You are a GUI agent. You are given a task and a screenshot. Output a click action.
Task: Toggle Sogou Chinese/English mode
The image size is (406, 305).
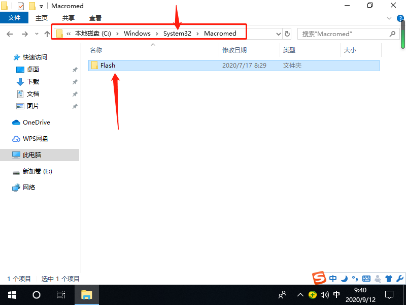point(333,279)
